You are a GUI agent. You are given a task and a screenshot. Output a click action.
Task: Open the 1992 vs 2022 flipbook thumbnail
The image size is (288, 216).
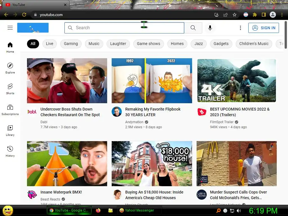coord(152,81)
